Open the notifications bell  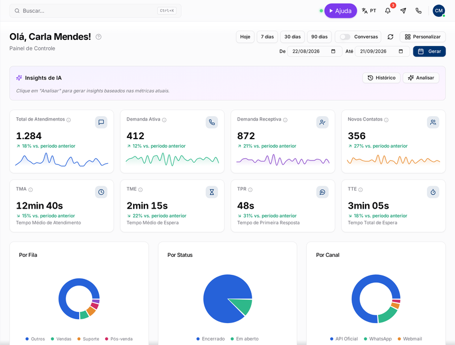(x=388, y=11)
